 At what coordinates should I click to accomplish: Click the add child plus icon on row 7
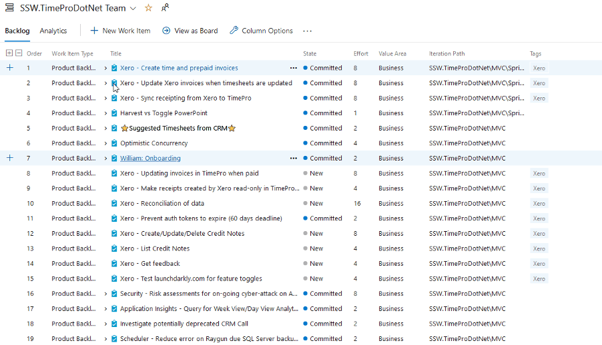(9, 158)
